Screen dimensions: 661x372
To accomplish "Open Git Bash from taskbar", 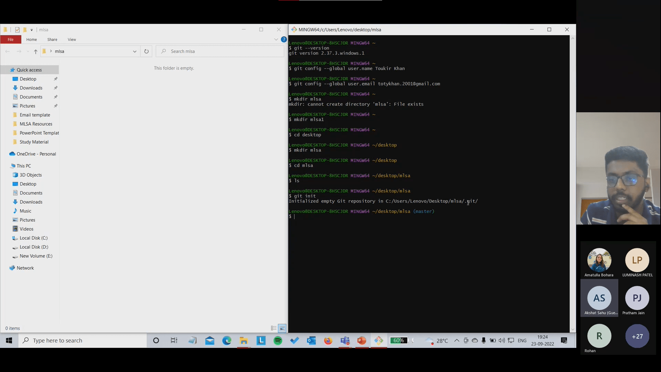I will tap(379, 340).
